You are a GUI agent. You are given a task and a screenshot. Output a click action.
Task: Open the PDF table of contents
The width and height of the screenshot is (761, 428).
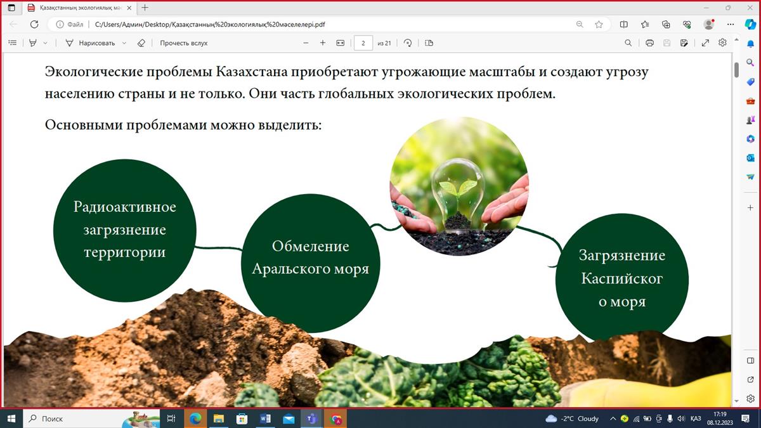click(12, 43)
